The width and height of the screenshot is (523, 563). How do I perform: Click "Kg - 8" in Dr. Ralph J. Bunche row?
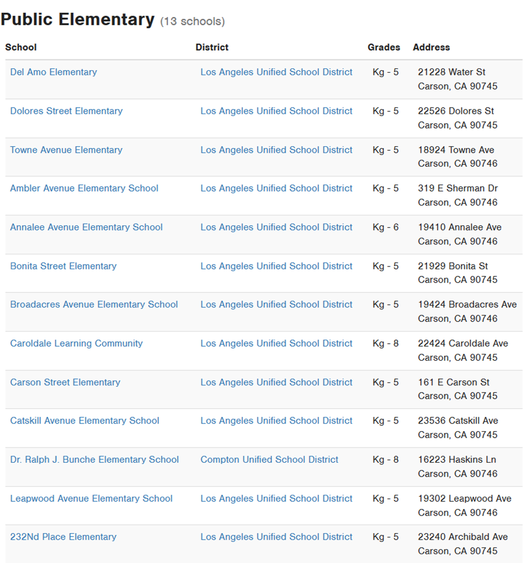coord(386,460)
